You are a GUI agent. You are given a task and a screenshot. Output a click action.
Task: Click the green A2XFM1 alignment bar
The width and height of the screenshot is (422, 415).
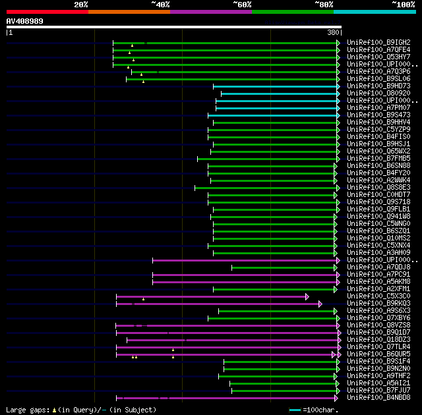[x=274, y=289]
